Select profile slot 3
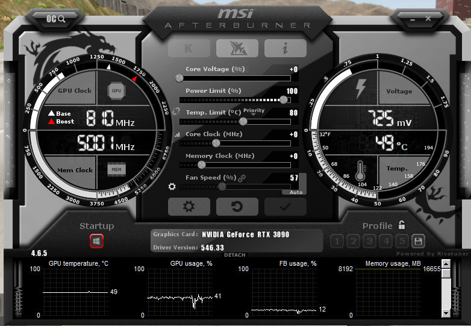The image size is (471, 326). 369,241
